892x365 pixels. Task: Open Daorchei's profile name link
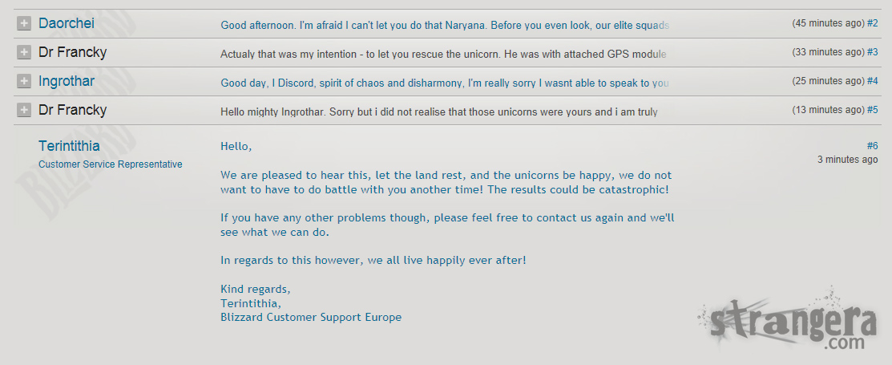(67, 23)
